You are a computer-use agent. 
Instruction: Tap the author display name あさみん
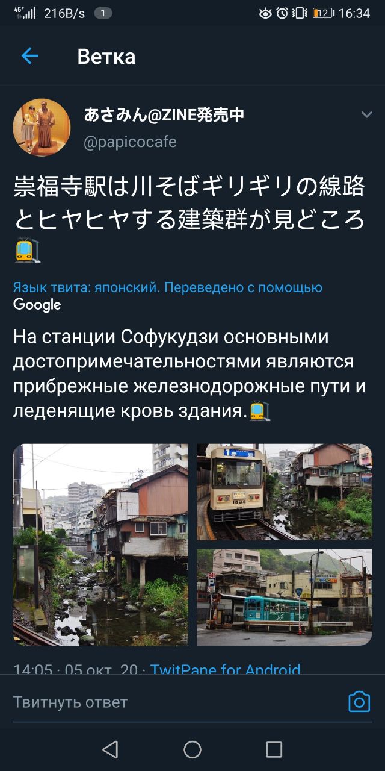pos(164,114)
